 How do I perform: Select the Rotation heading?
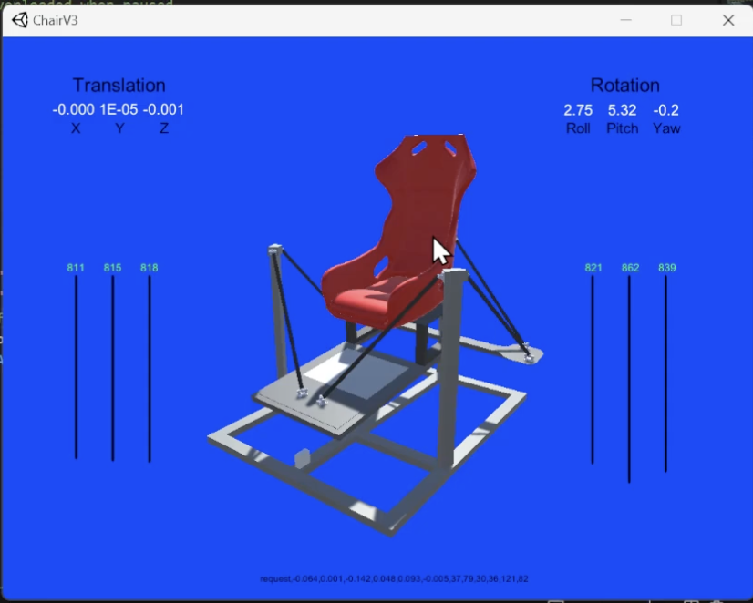(624, 86)
